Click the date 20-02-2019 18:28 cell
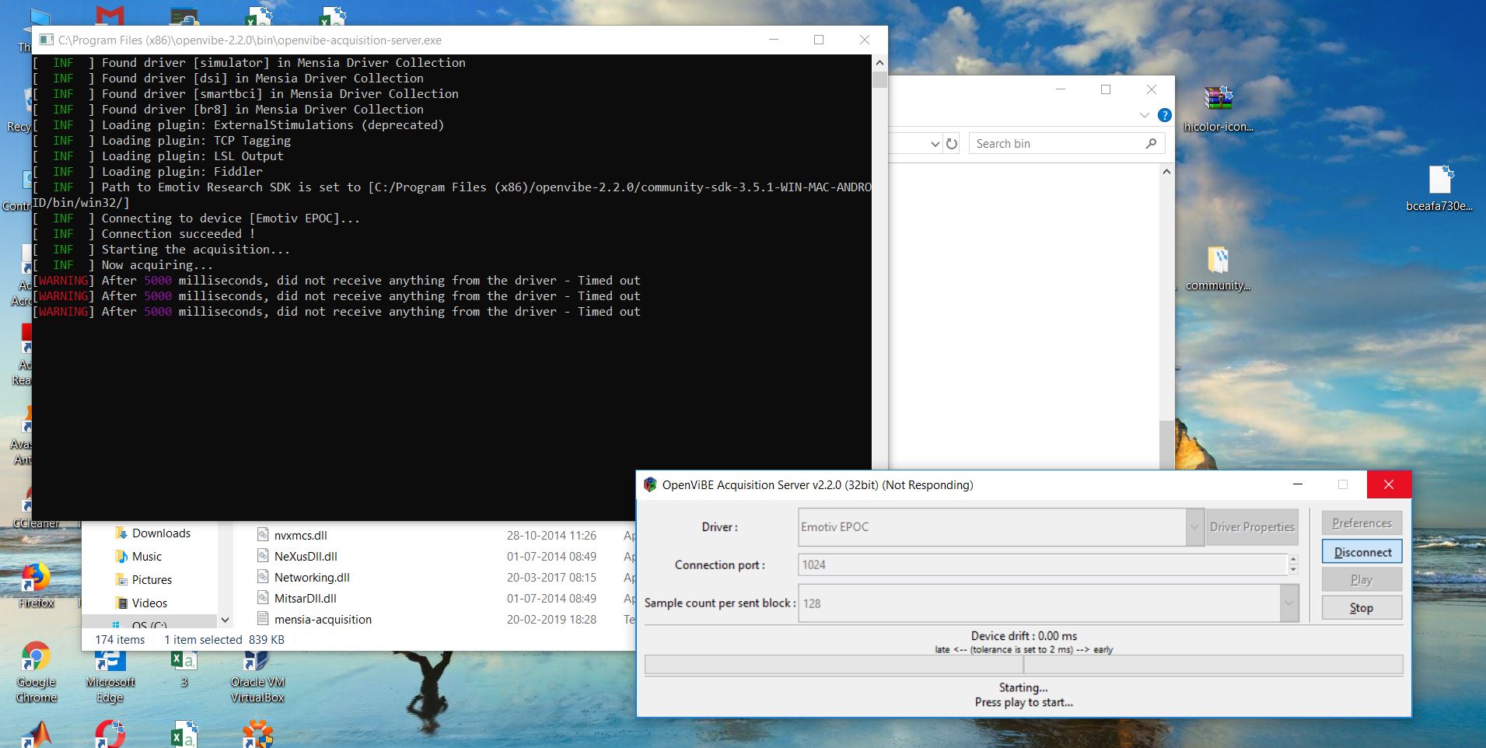This screenshot has height=748, width=1486. click(551, 619)
